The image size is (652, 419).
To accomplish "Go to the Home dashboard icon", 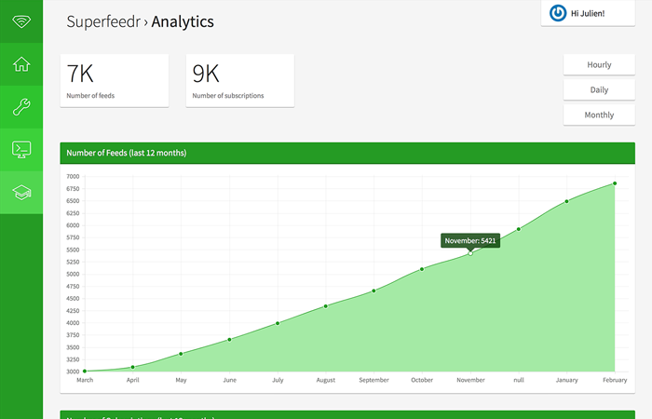I will [21, 64].
